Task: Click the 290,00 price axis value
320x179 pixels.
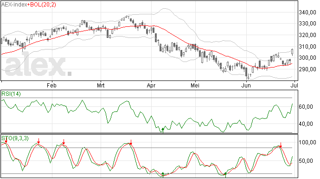Action: [x=307, y=69]
